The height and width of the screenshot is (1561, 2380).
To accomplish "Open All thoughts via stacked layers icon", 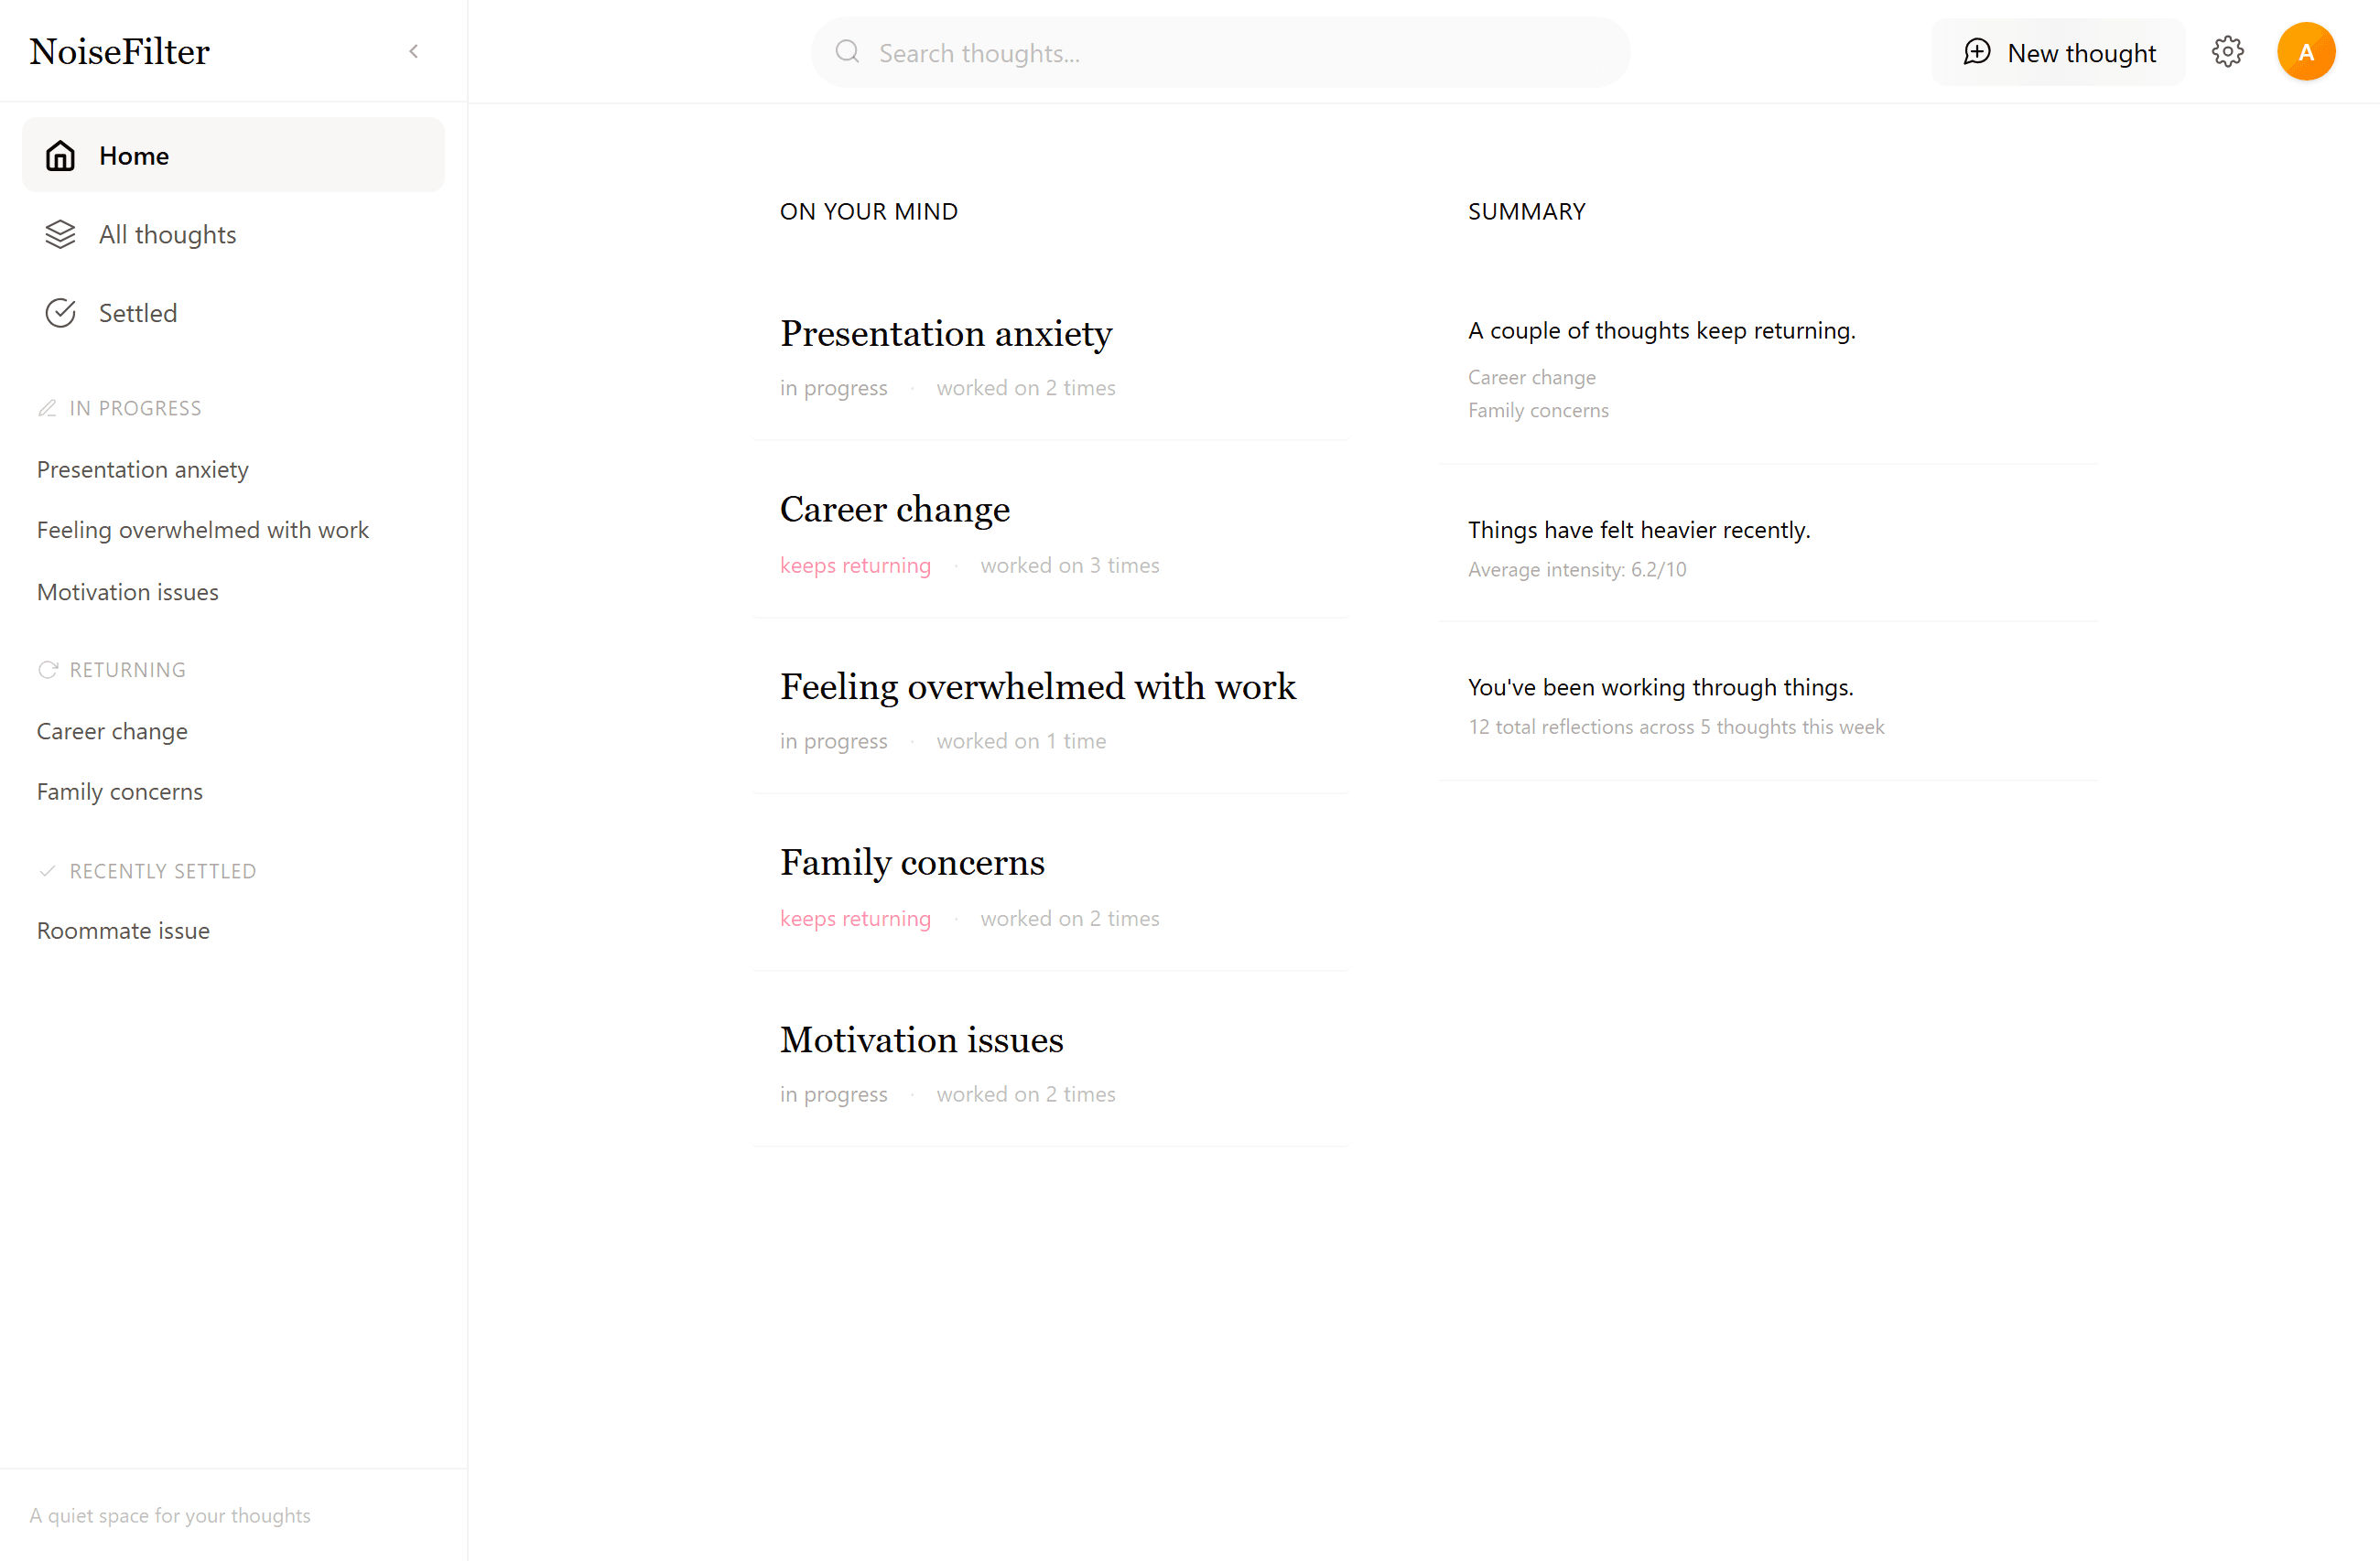I will [x=60, y=234].
